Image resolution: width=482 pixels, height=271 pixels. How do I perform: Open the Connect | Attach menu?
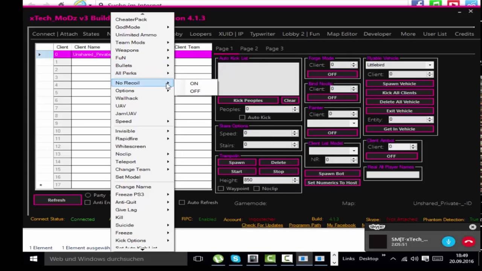(55, 34)
